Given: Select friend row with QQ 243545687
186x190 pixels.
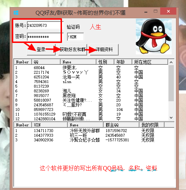Looking at the screenshot, I should 91,105.
